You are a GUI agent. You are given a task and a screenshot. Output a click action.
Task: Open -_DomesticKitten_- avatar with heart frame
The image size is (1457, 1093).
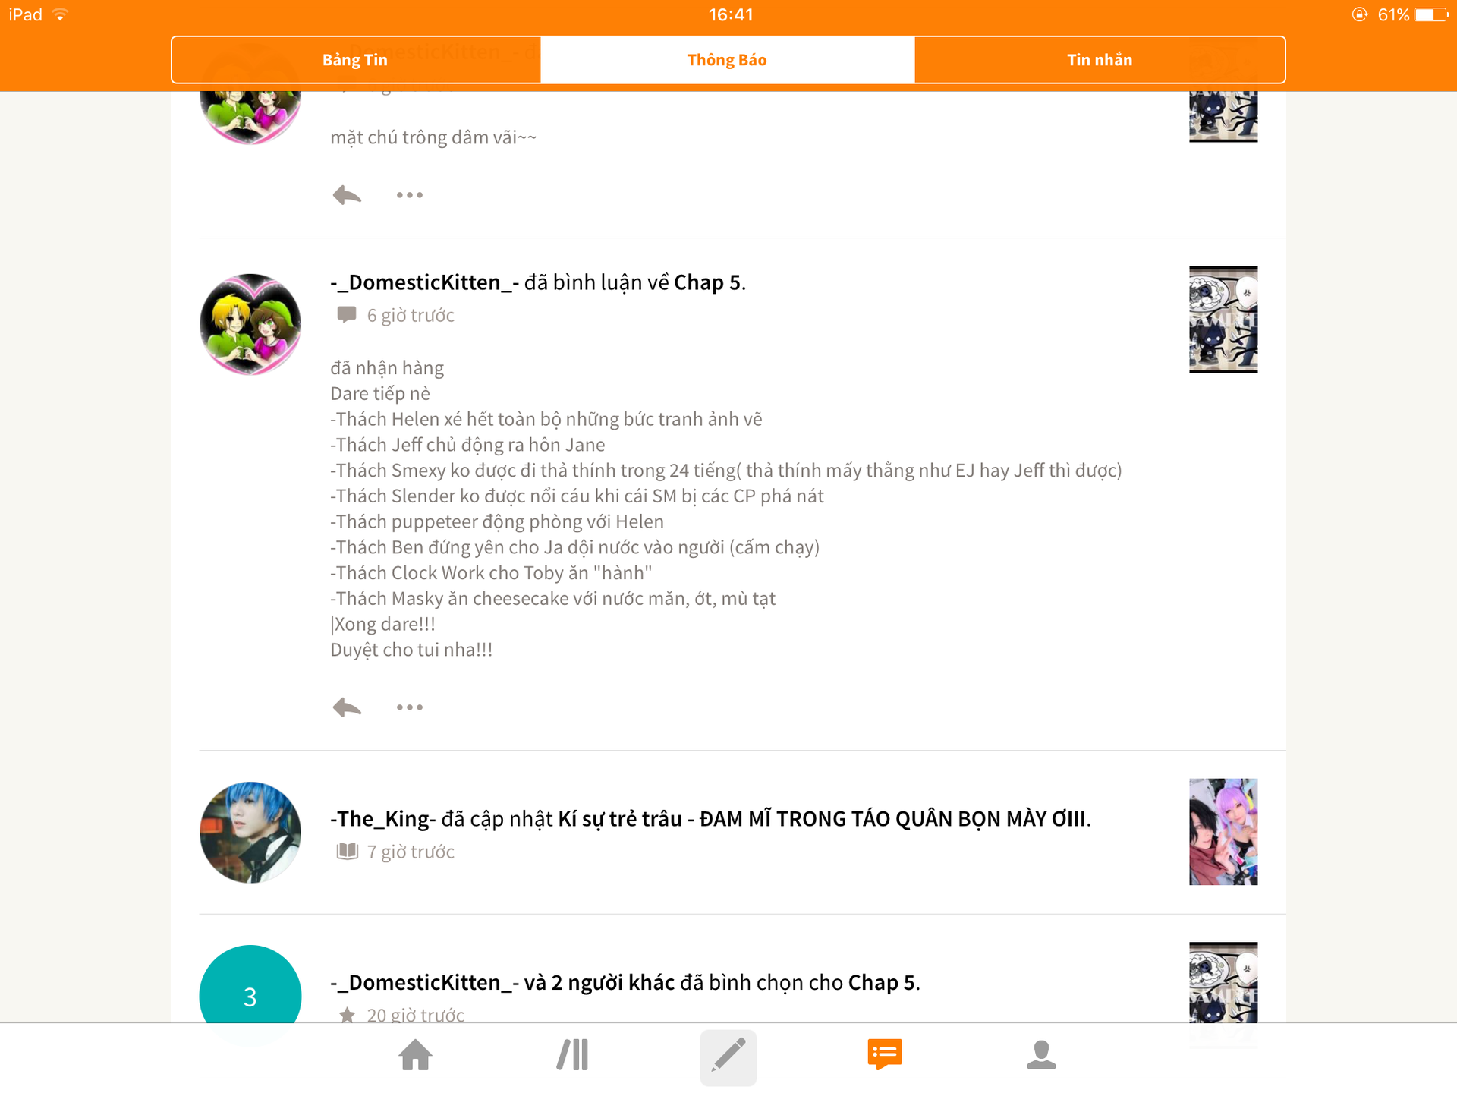pos(250,324)
